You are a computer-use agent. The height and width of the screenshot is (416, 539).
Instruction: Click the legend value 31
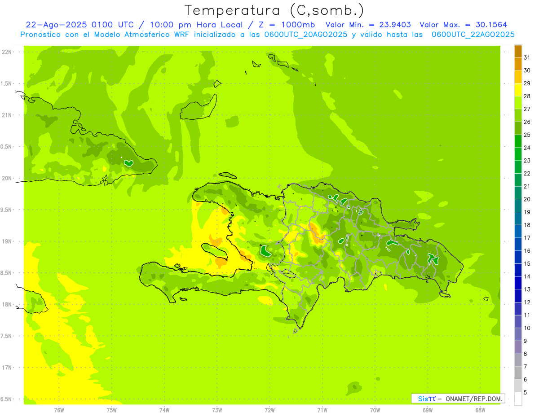tap(527, 57)
